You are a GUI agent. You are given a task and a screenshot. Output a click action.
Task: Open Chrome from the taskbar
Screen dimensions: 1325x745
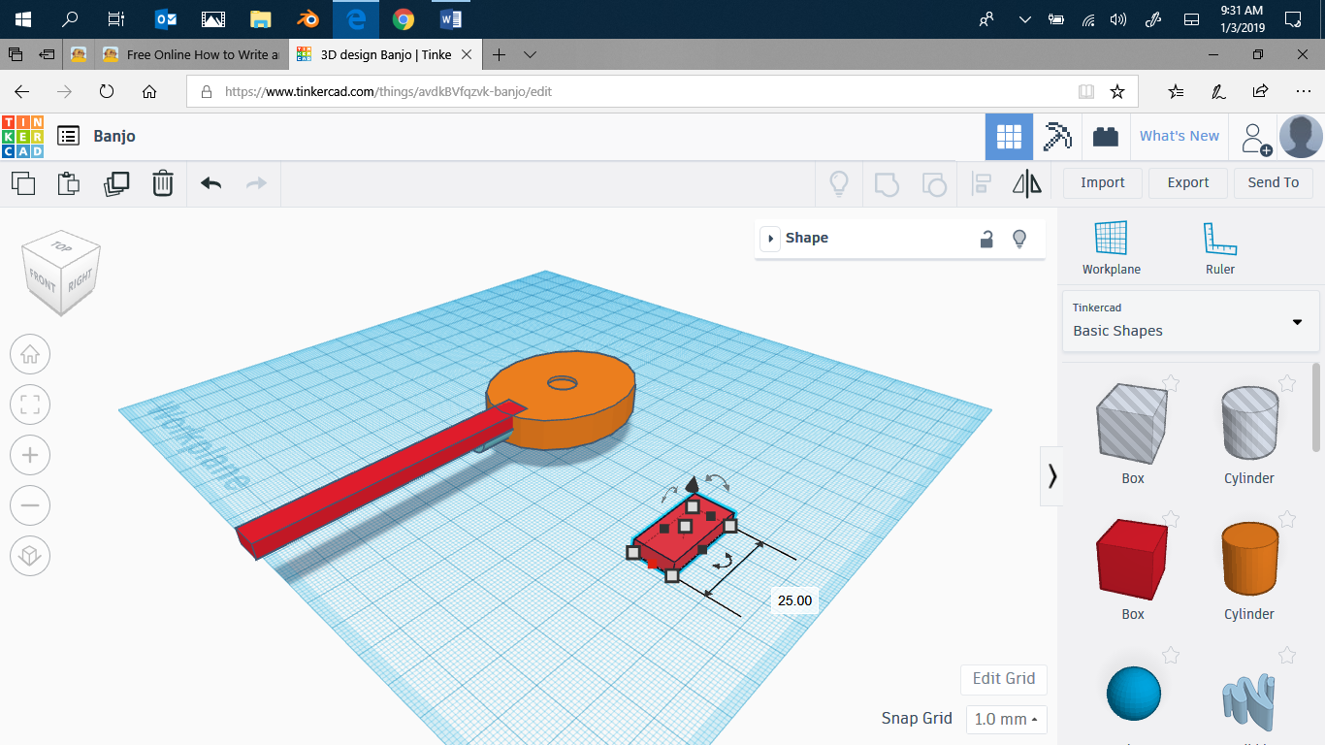click(x=404, y=19)
